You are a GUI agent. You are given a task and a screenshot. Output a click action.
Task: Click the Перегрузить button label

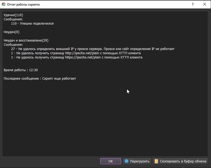(140, 161)
